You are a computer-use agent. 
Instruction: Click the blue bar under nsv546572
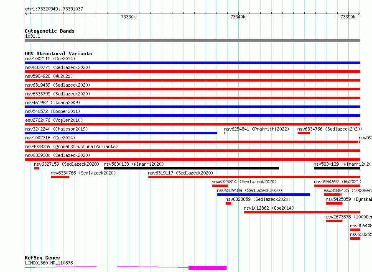point(192,115)
